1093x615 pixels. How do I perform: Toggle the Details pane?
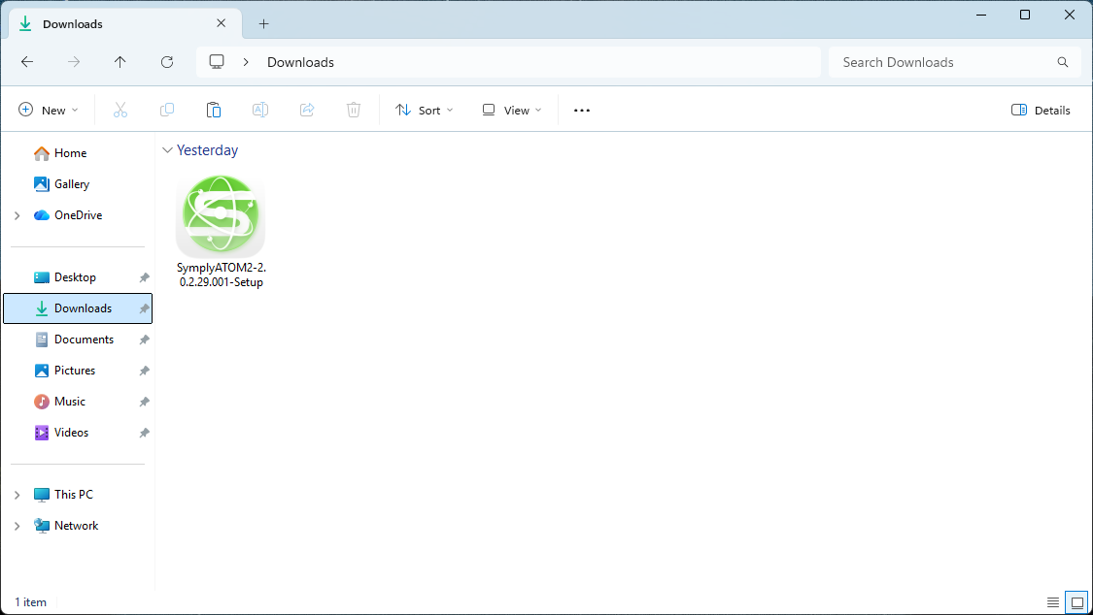point(1040,110)
